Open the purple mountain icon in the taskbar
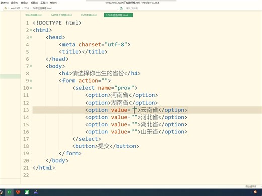The height and width of the screenshot is (196, 262). (x=36, y=192)
